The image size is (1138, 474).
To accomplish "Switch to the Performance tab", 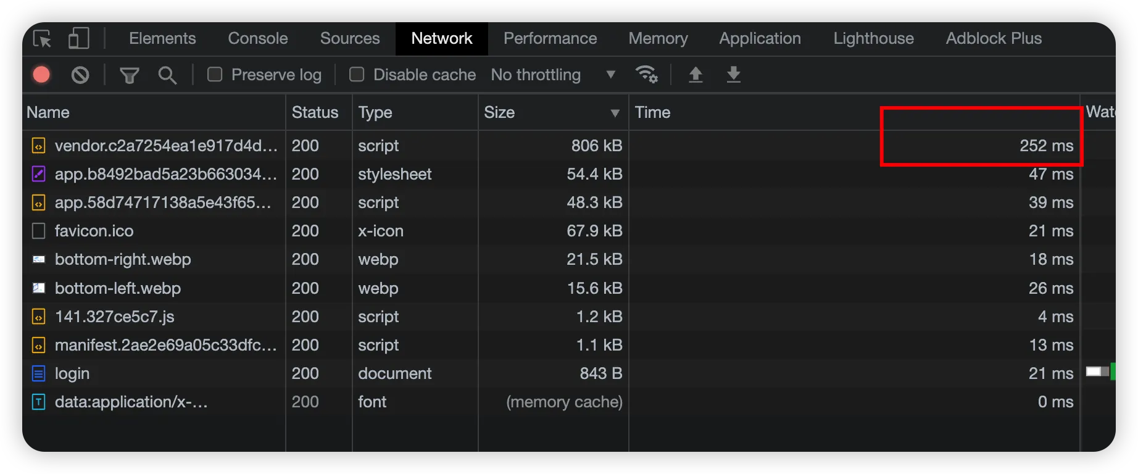I will pos(550,38).
